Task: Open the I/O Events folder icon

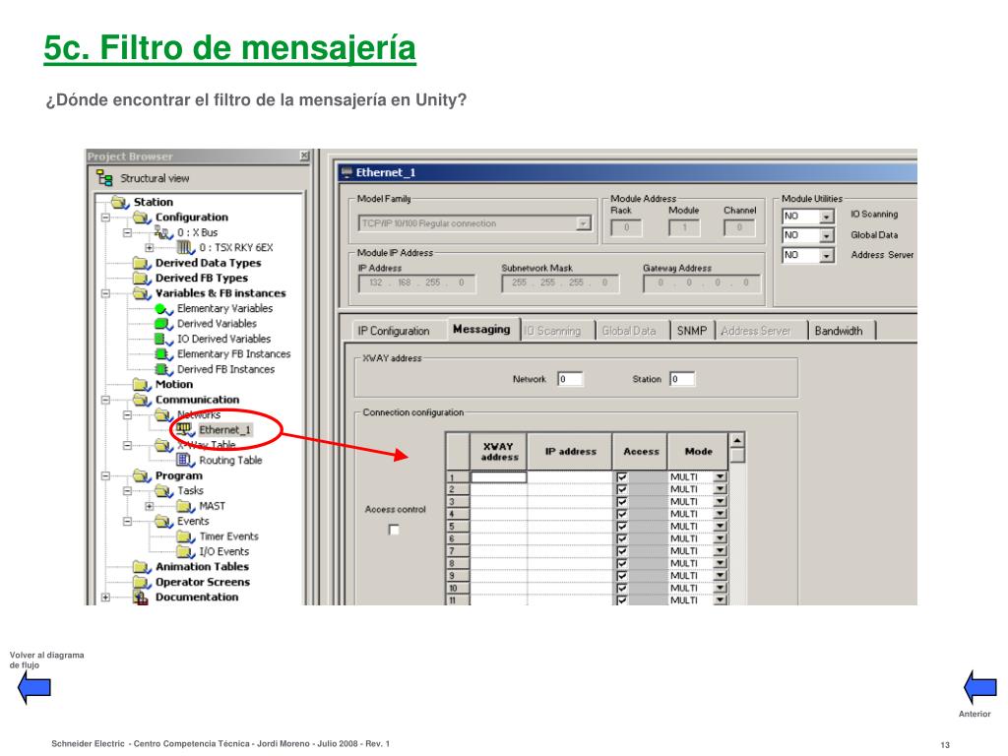Action: tap(186, 551)
